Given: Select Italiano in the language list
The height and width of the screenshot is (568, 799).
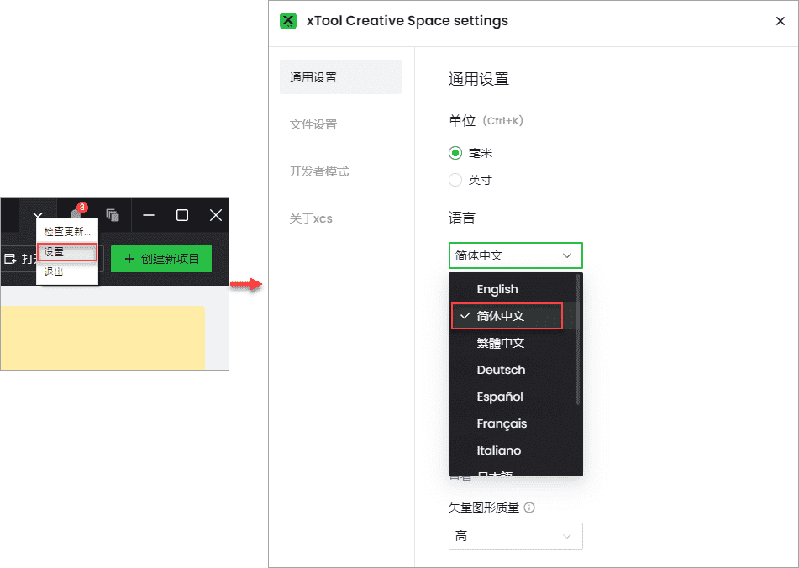Looking at the screenshot, I should 513,451.
